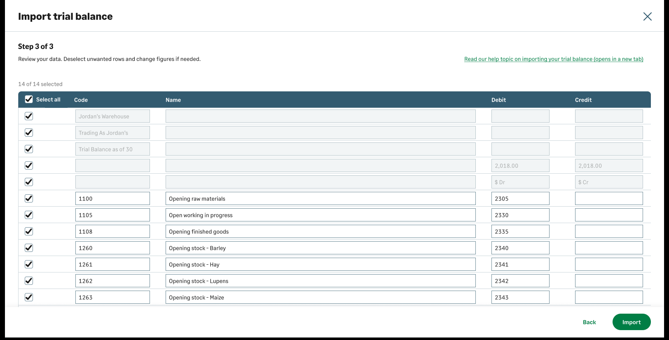The image size is (669, 340).
Task: Toggle checkbox for Opening stock - Hay
Action: (x=29, y=264)
